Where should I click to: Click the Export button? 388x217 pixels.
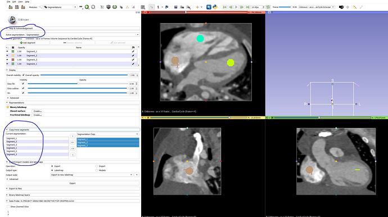(73, 183)
